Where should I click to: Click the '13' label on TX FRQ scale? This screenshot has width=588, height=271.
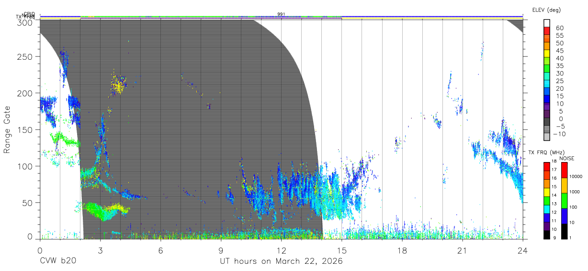553,204
